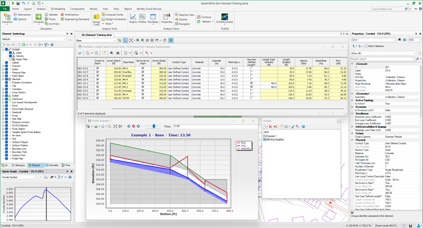Open calculation Options in the ribbon
Screen dimensions: 423x228
[20, 19]
